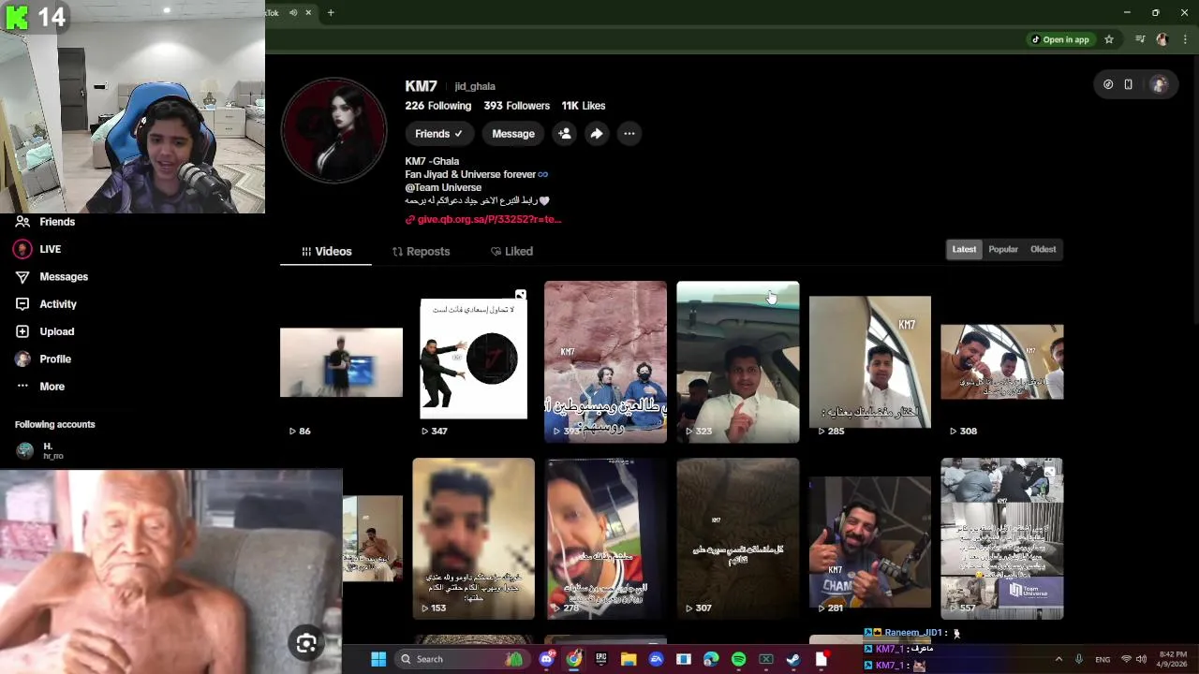The width and height of the screenshot is (1199, 674).
Task: Open Steam from the taskbar
Action: [x=793, y=659]
